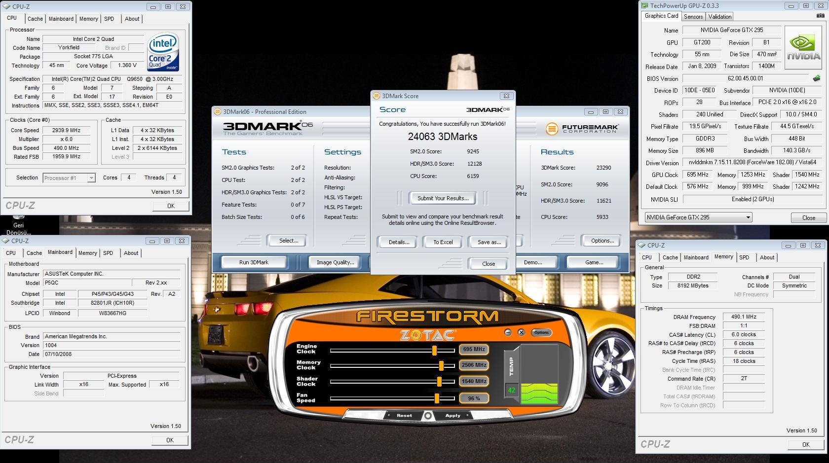Open SPD tab in top-left CPU-Z window
Viewport: 829px width, 463px height.
point(109,19)
